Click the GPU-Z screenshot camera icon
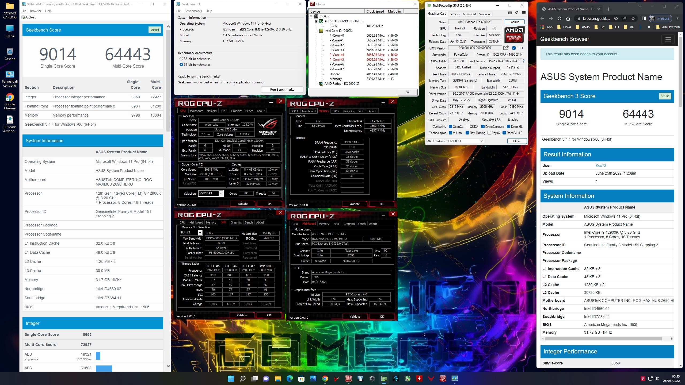This screenshot has height=385, width=685. click(x=510, y=13)
